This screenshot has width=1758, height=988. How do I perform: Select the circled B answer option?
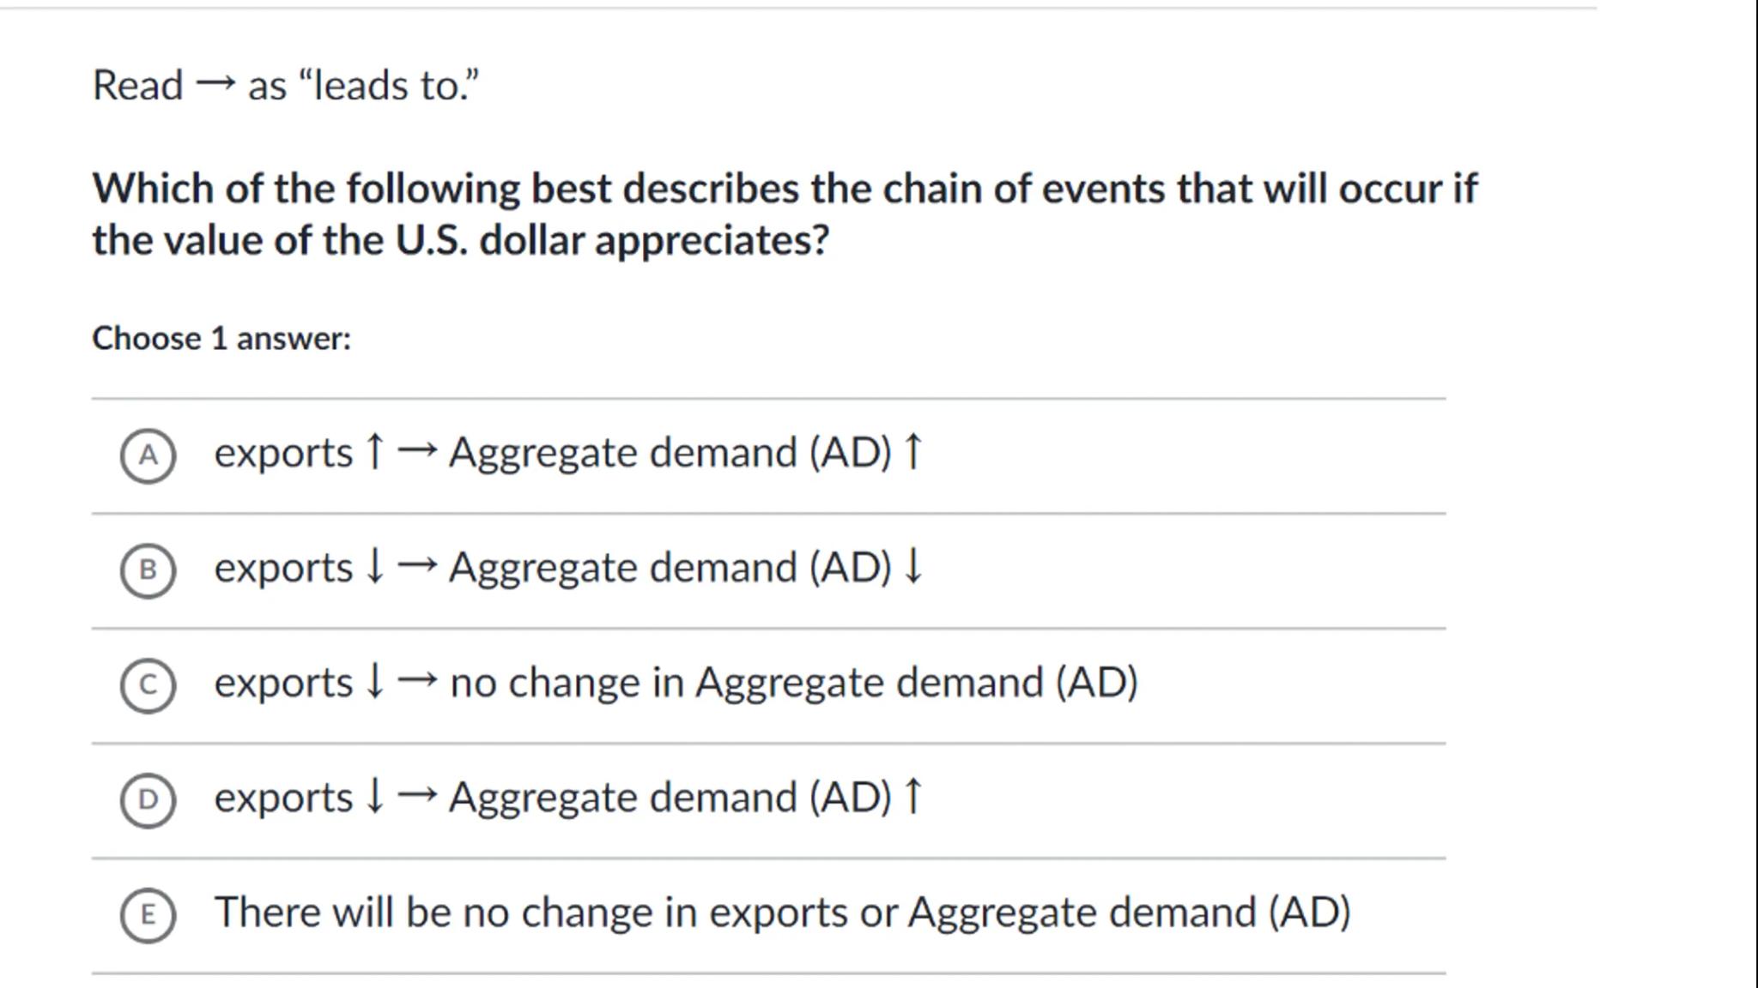click(148, 570)
